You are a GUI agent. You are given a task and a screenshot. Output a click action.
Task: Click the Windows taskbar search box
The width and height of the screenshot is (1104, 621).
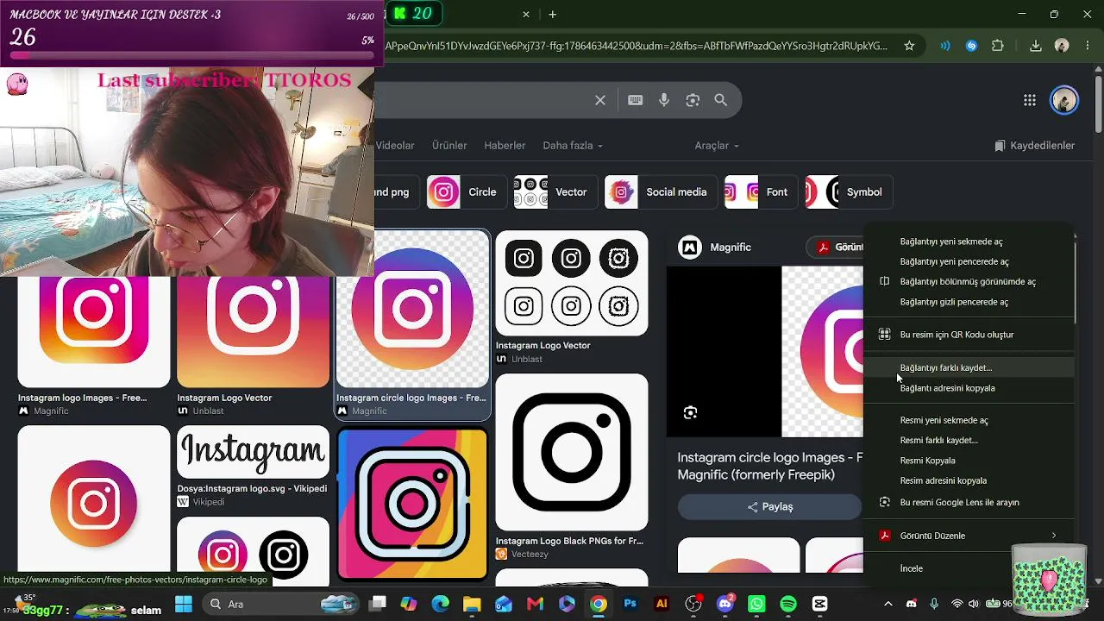(280, 604)
